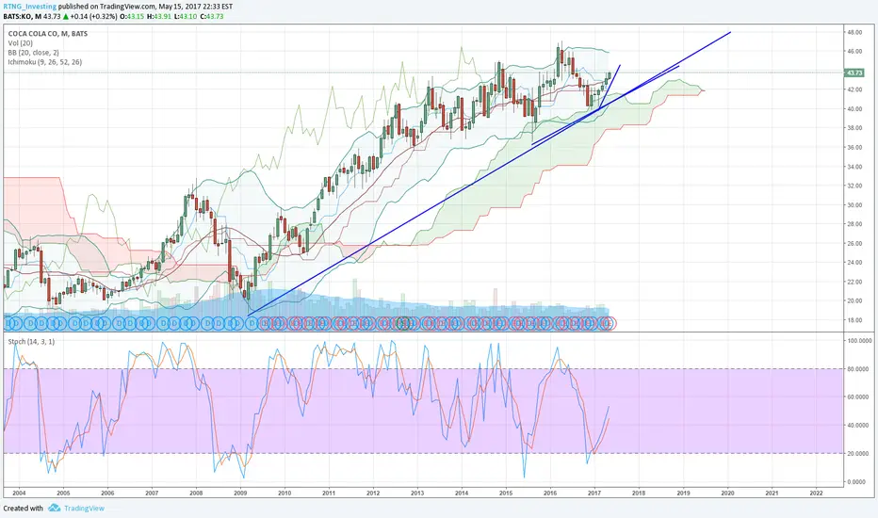Click the 'BATS:KO, M 43.73' header text

(x=32, y=17)
